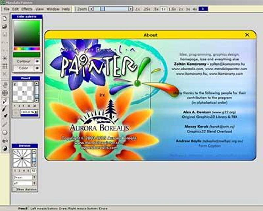Open the Window menu
The height and width of the screenshot is (211, 263).
point(53,9)
